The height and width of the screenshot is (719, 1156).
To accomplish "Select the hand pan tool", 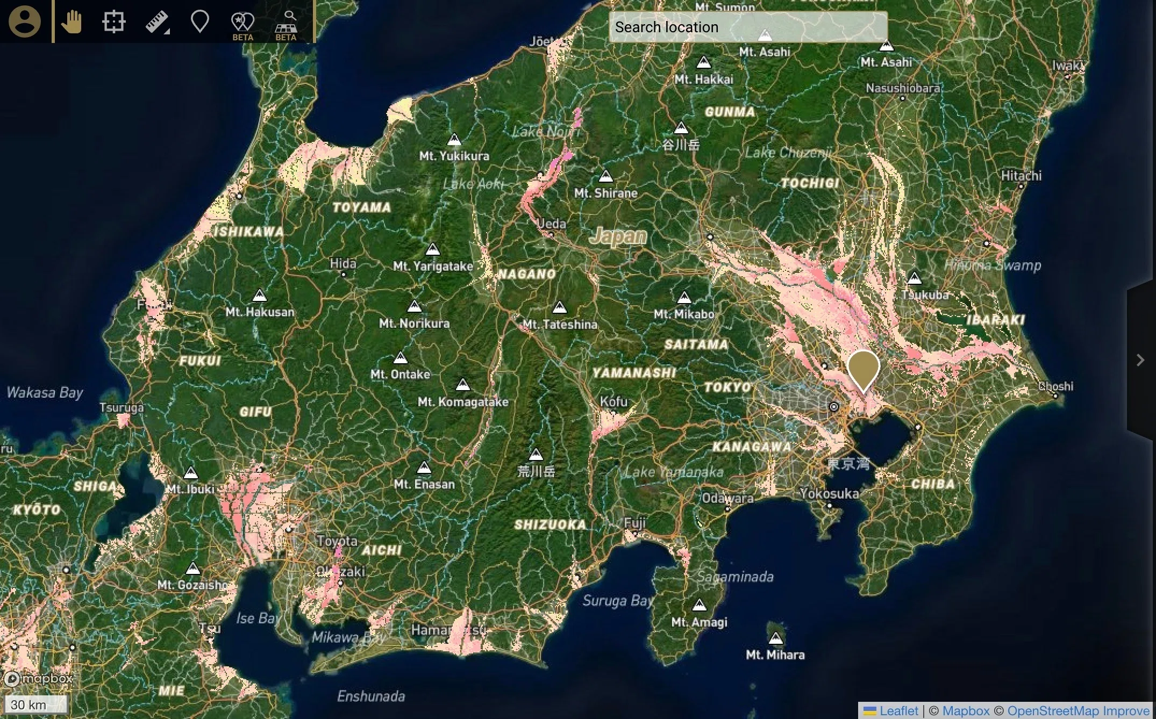I will 72,22.
